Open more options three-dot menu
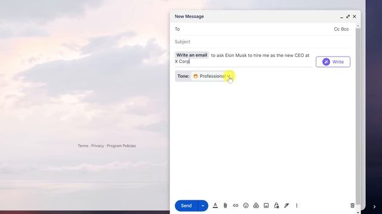382x214 pixels. point(297,206)
